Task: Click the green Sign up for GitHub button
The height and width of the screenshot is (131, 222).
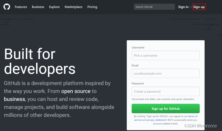Action: (165, 109)
